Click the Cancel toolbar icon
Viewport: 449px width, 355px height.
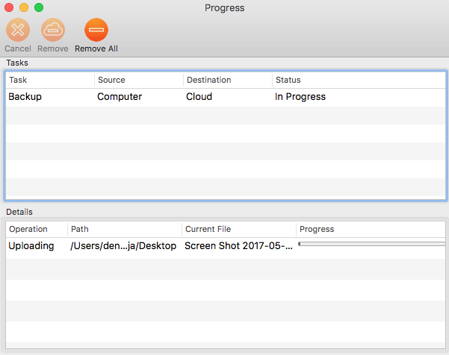pyautogui.click(x=18, y=30)
